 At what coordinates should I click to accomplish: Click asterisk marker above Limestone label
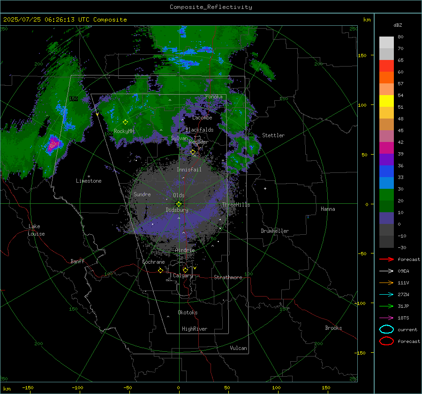[89, 177]
